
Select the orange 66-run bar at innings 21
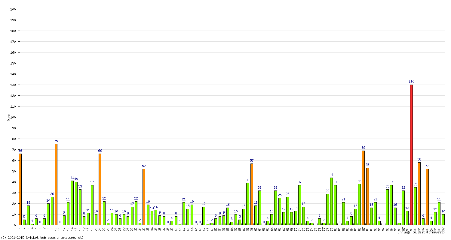(100, 189)
